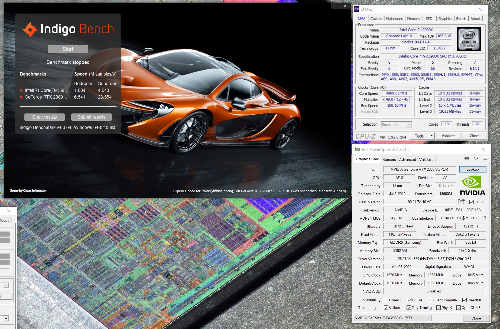Click the Intel Core i9 logo in CPU-Z
This screenshot has width=500, height=329.
[x=469, y=39]
